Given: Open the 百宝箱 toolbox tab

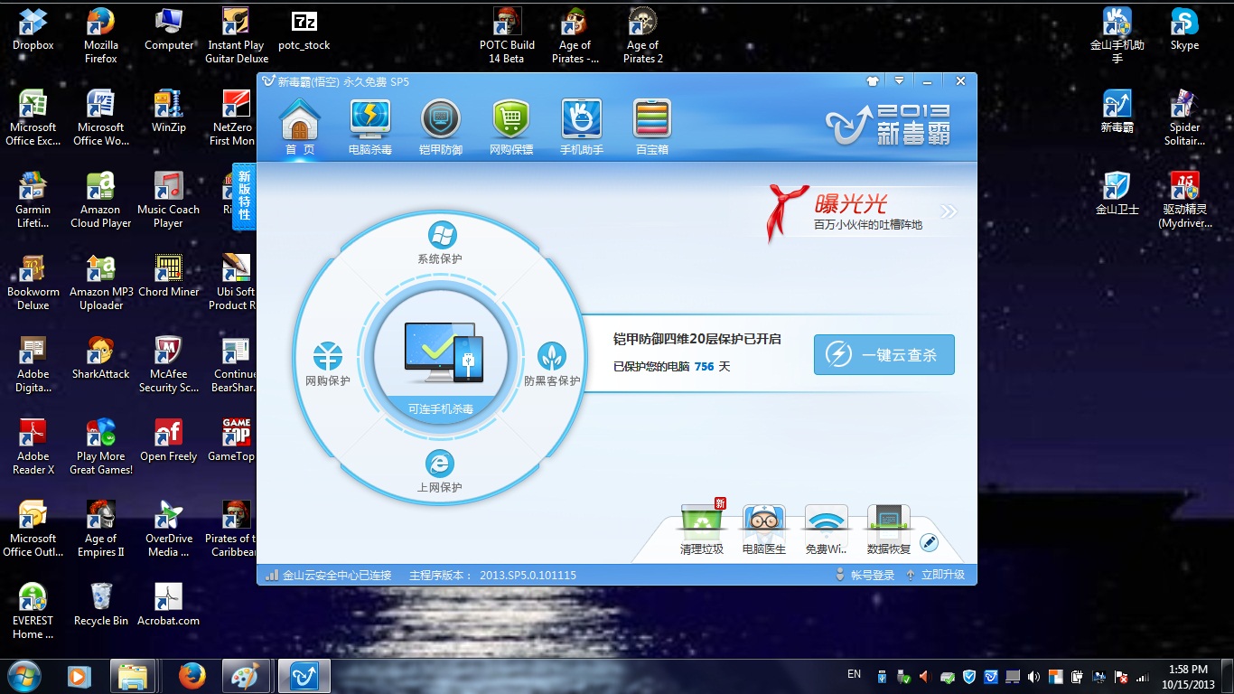Looking at the screenshot, I should (x=652, y=127).
